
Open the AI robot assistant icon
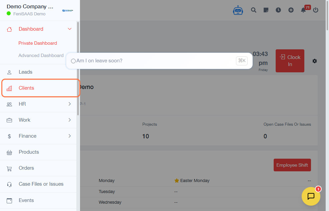pyautogui.click(x=238, y=10)
